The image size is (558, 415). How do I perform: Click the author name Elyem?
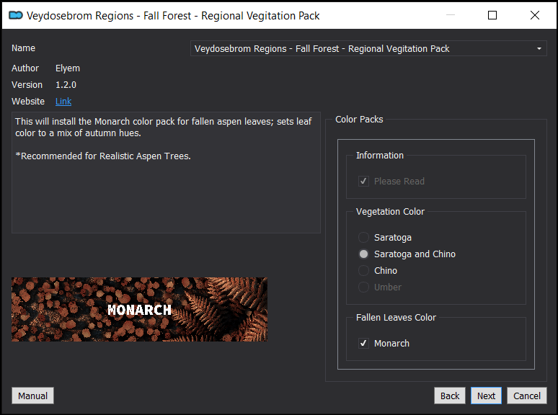[68, 68]
